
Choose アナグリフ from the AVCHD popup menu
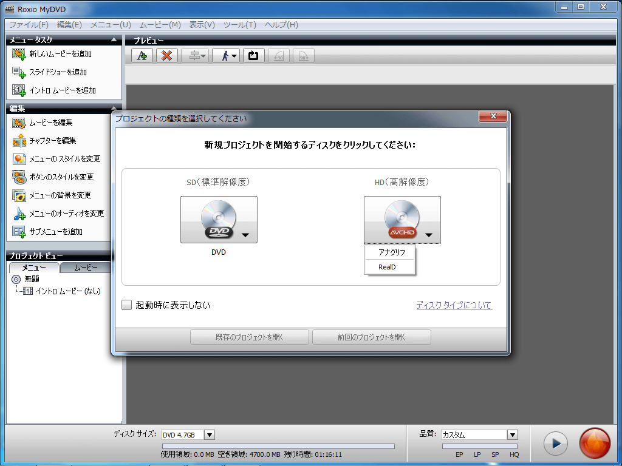(389, 252)
